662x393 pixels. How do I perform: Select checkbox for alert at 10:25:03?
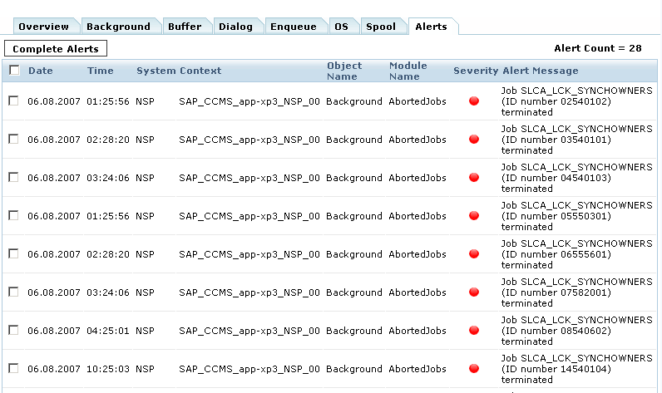click(13, 369)
